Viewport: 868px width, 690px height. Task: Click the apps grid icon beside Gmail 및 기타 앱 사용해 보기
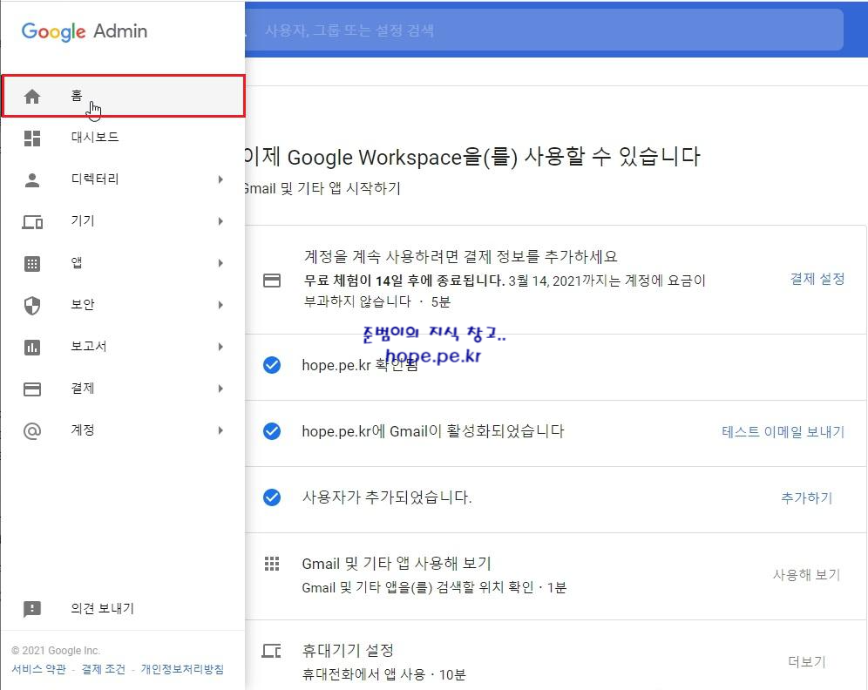tap(271, 564)
